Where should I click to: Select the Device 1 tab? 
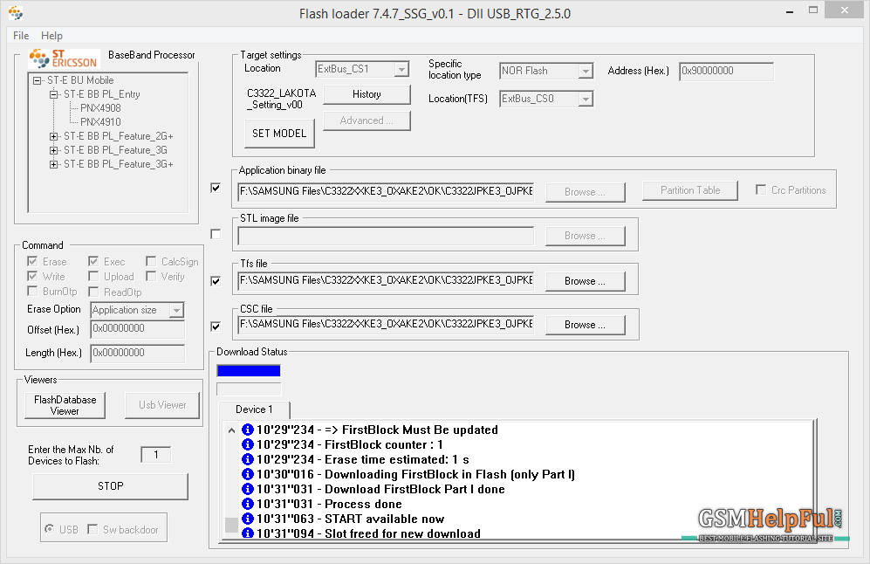[x=254, y=409]
